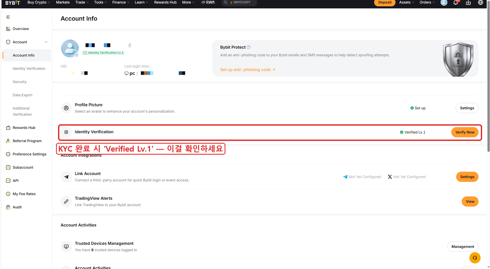Open customer support headset button
Image resolution: width=490 pixels, height=269 pixels.
tap(475, 258)
